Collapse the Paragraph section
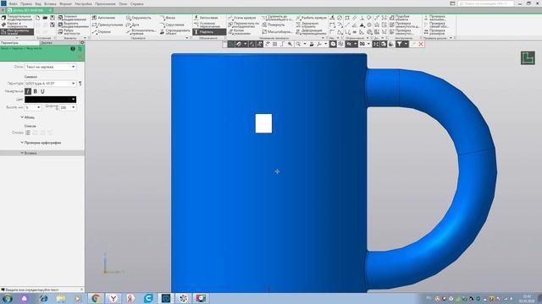This screenshot has height=304, width=542. pyautogui.click(x=27, y=117)
